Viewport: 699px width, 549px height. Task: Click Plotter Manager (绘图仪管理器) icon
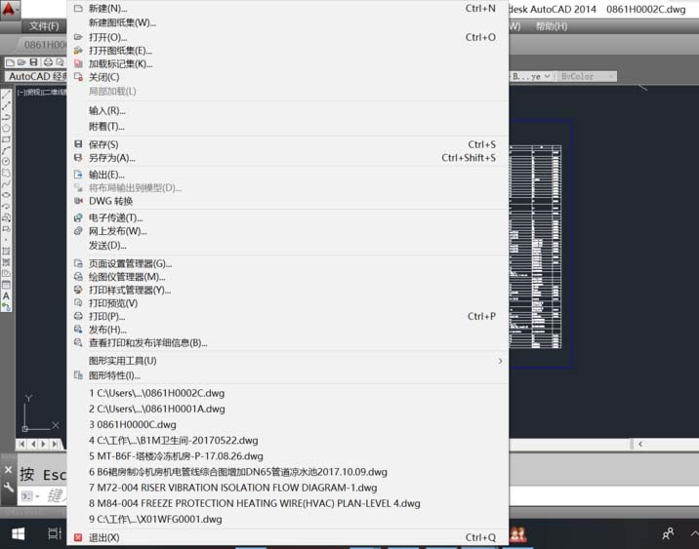click(78, 277)
